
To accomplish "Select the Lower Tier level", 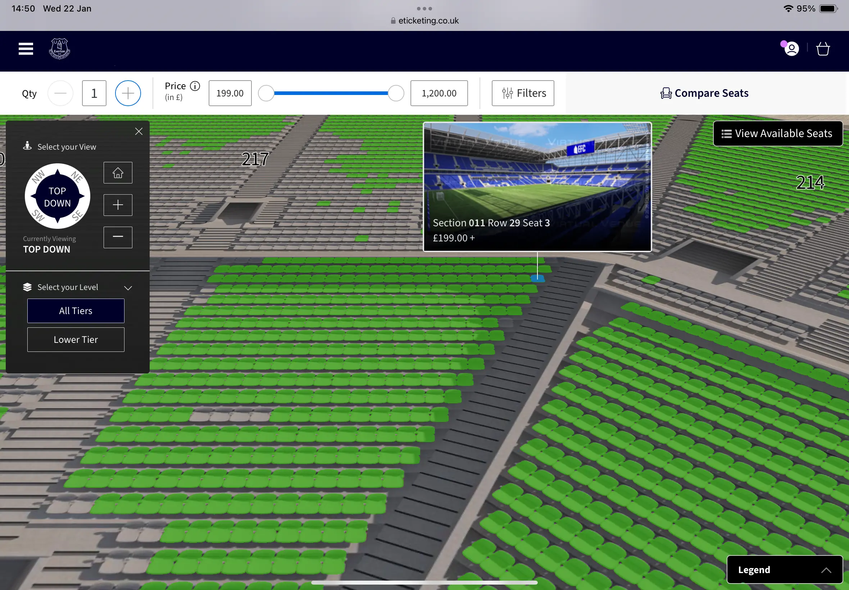I will coord(76,339).
